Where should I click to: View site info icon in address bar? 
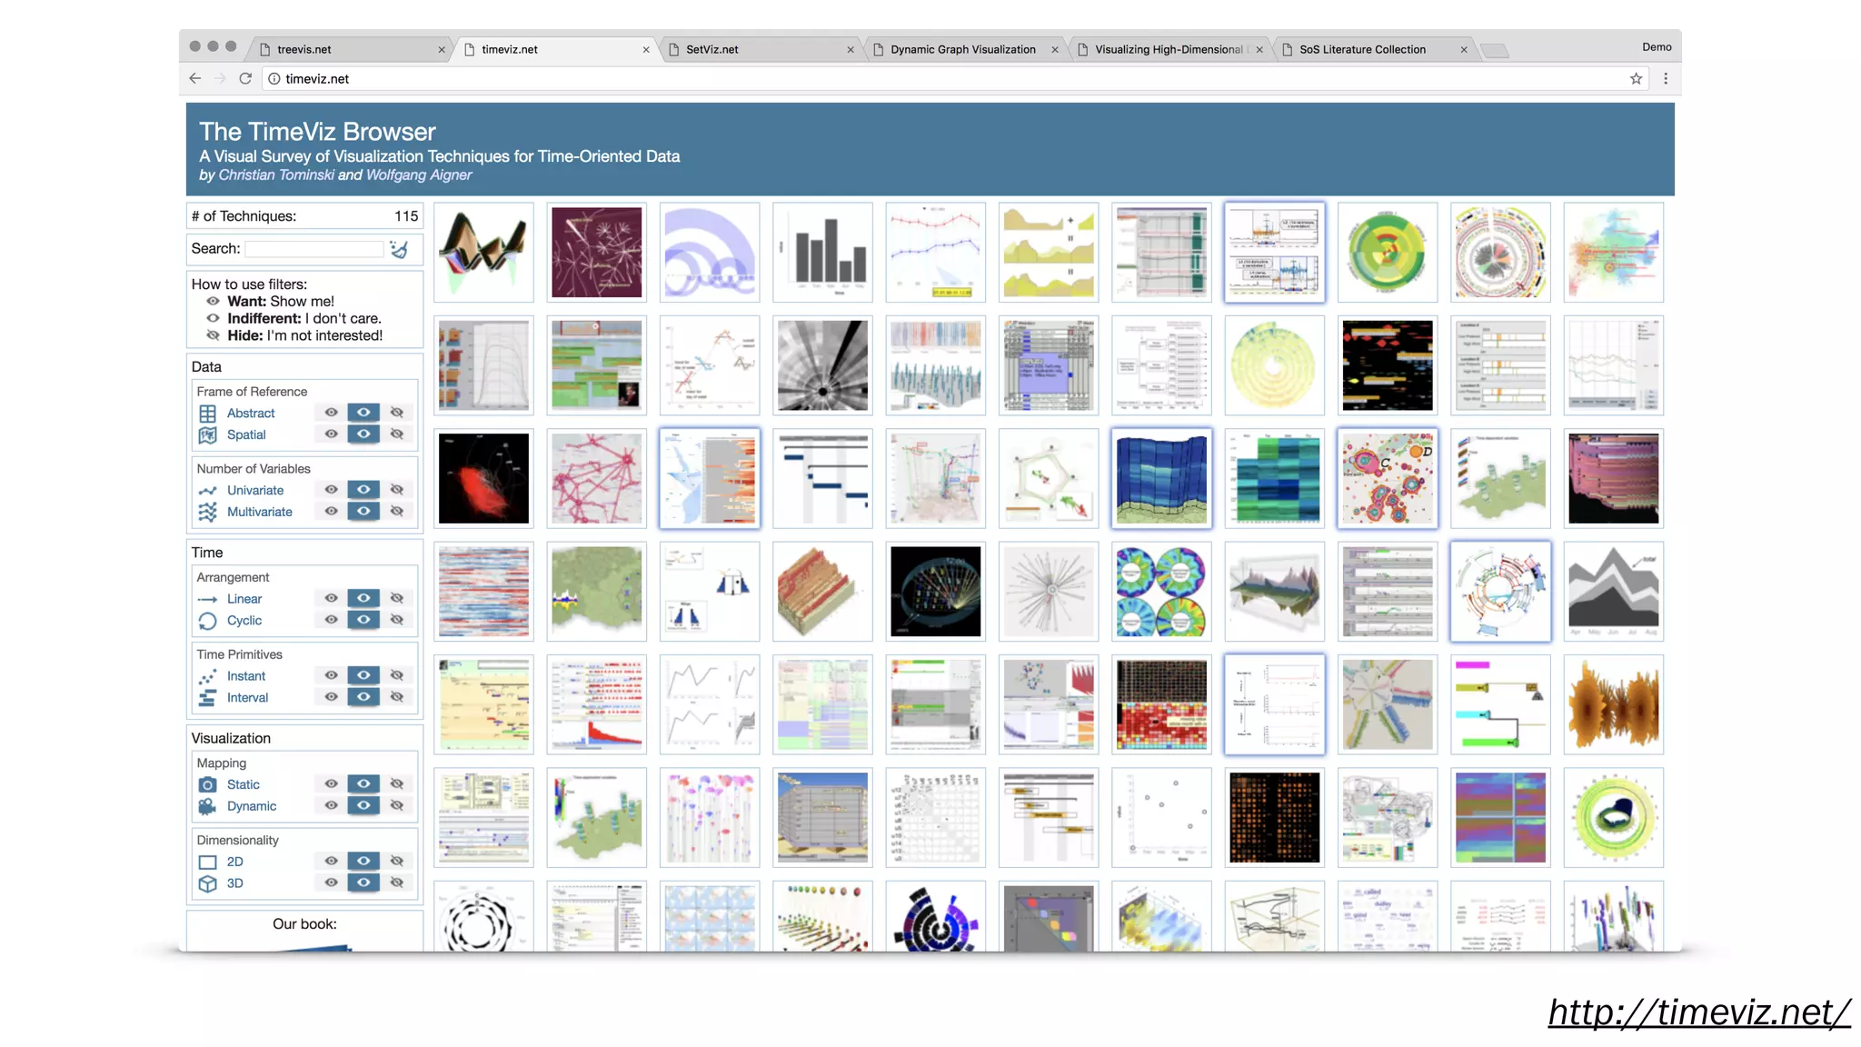click(274, 79)
